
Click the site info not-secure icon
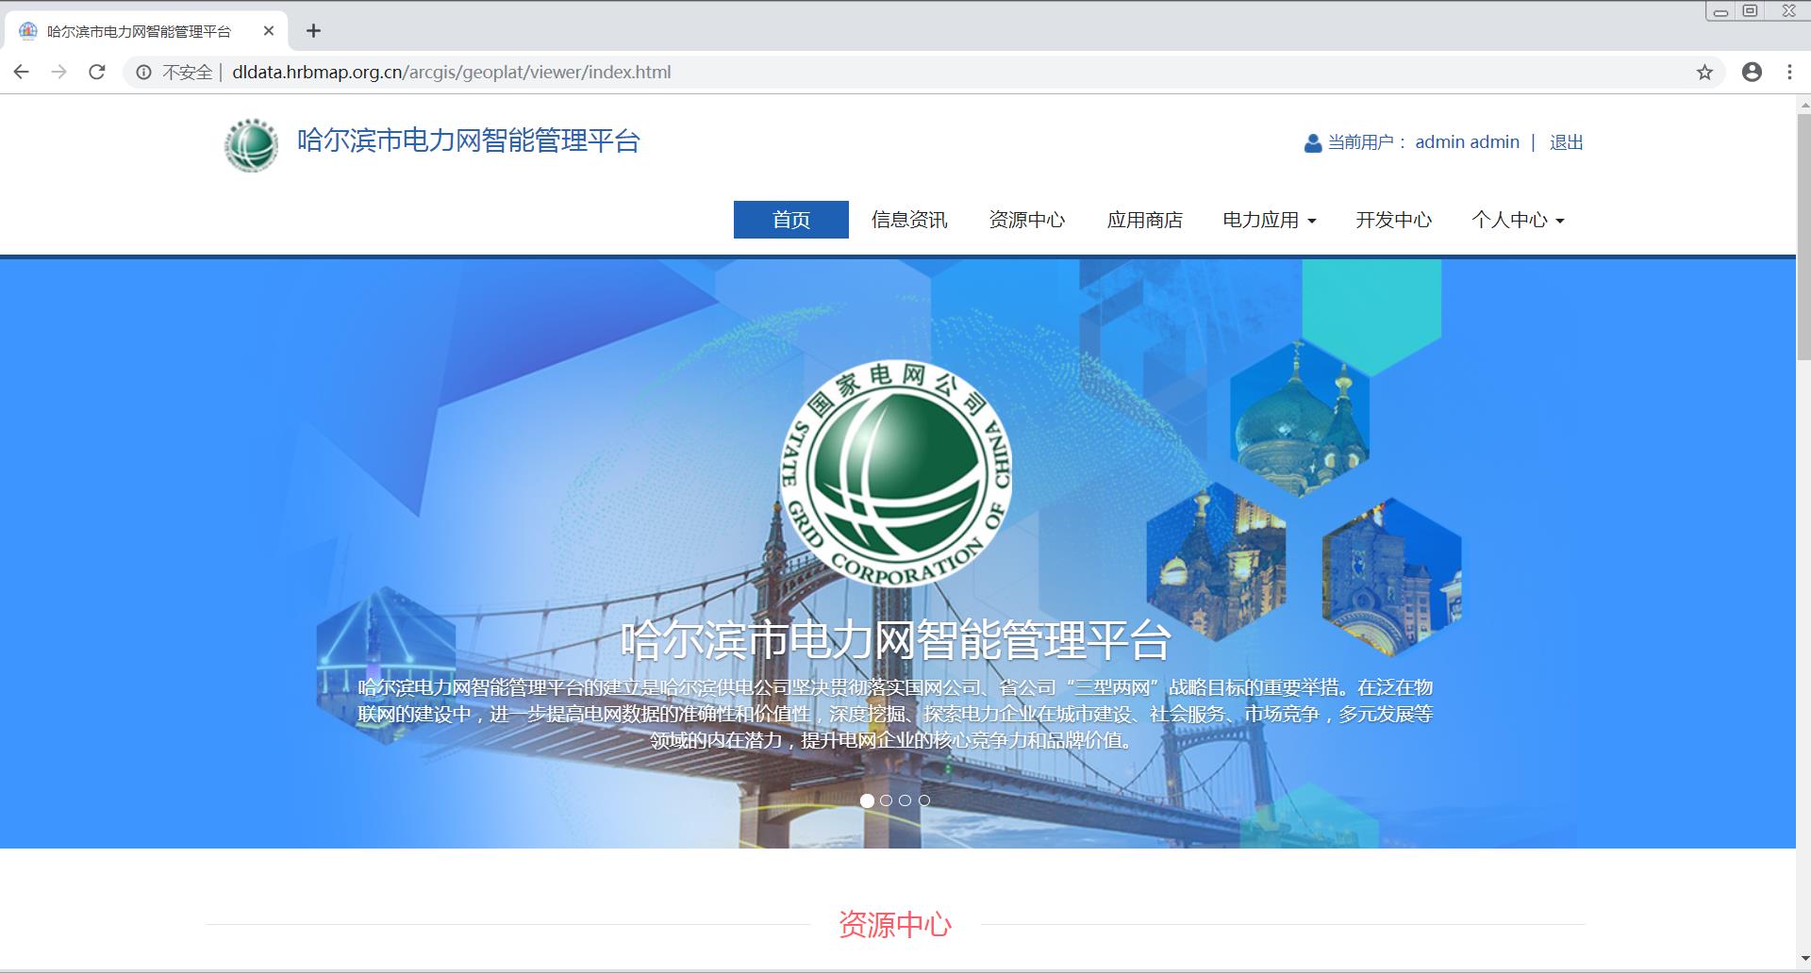pos(143,73)
